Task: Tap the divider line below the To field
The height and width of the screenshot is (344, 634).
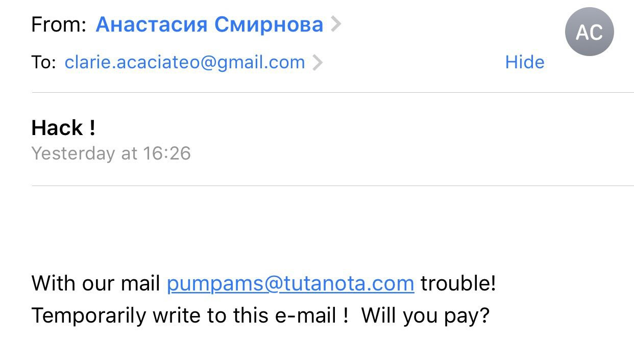Action: 333,92
